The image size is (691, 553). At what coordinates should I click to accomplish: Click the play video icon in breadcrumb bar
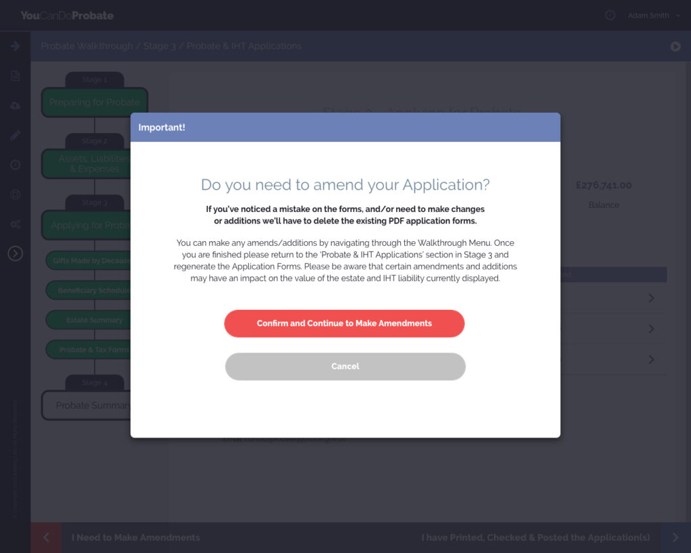click(675, 47)
